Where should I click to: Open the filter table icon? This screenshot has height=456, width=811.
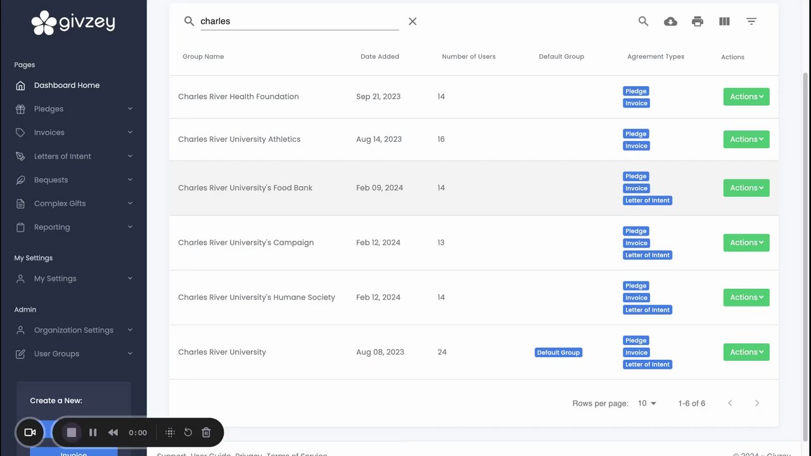tap(751, 22)
